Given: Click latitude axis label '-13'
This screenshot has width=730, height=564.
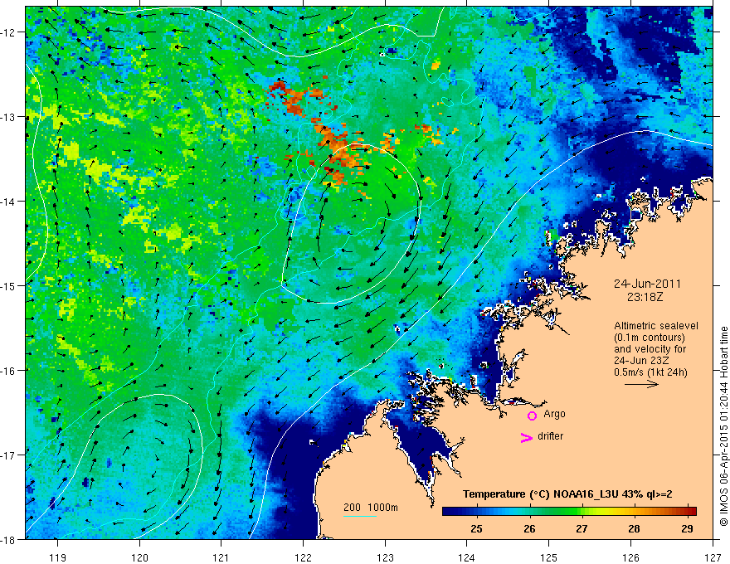Looking at the screenshot, I should point(9,117).
